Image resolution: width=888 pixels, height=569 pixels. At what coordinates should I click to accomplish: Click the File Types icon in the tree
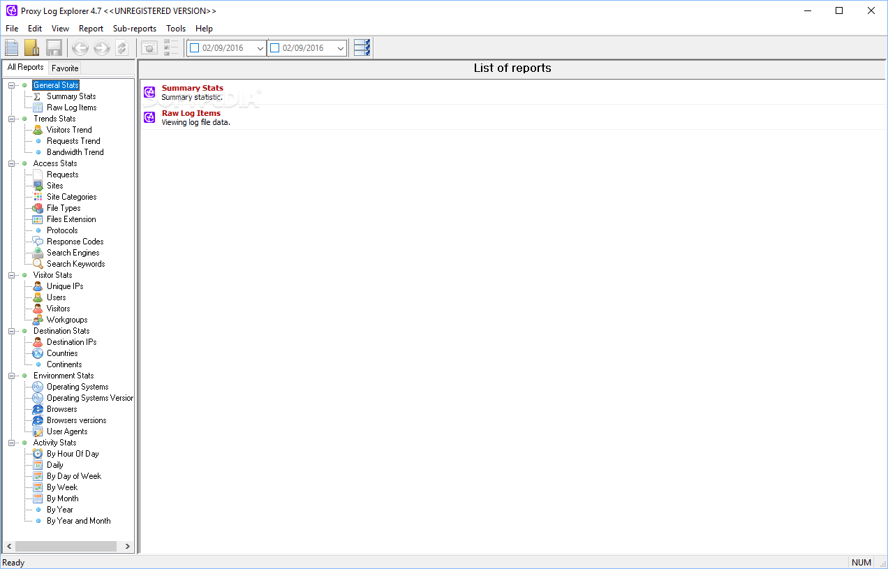tap(38, 208)
